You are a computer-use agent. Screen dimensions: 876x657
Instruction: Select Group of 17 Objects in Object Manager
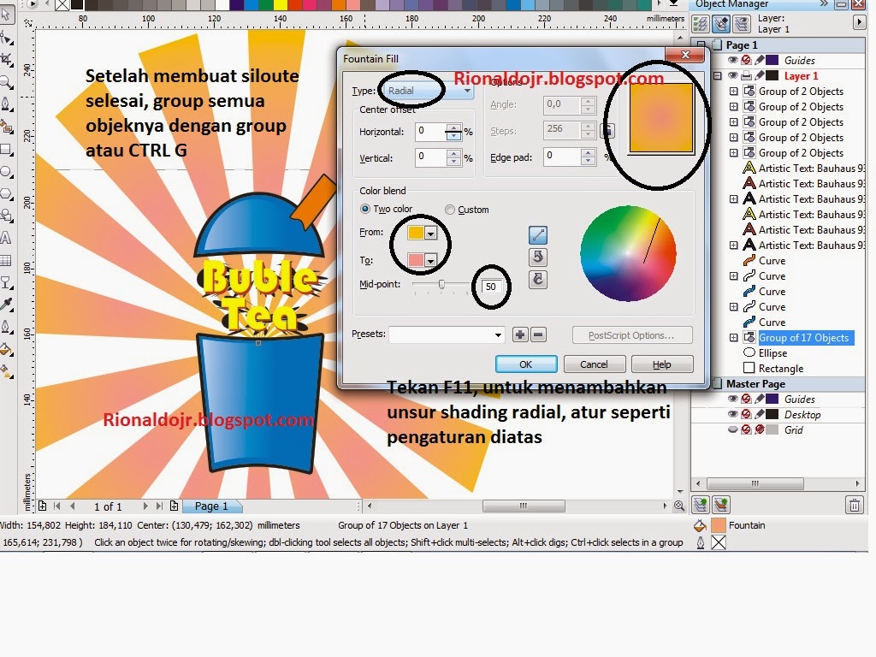click(807, 337)
